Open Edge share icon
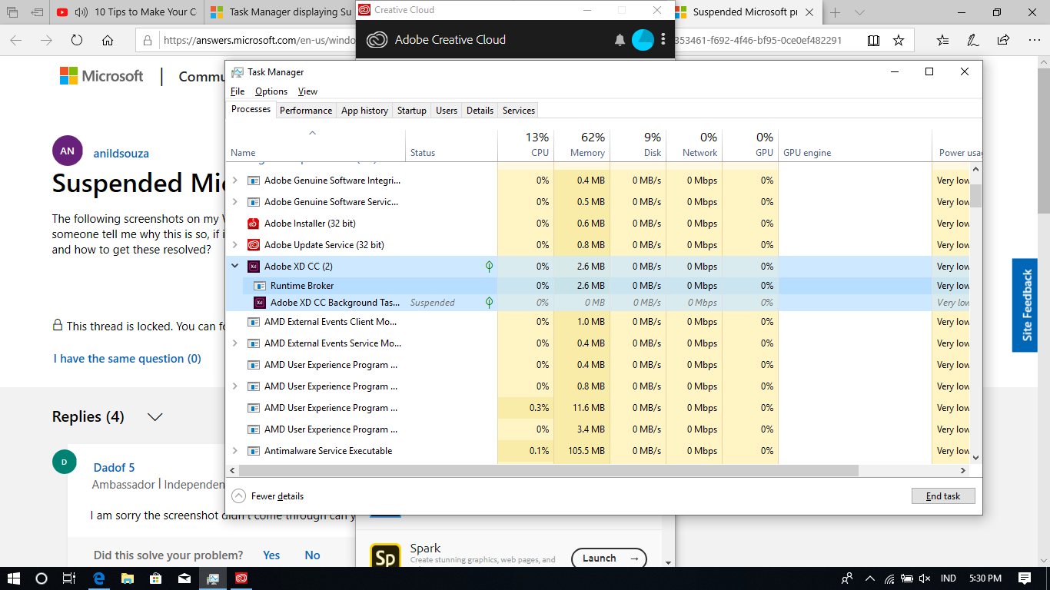The height and width of the screenshot is (590, 1050). pos(1003,40)
